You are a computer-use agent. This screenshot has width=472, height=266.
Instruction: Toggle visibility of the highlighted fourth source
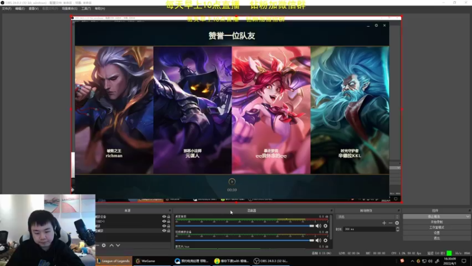click(x=164, y=231)
